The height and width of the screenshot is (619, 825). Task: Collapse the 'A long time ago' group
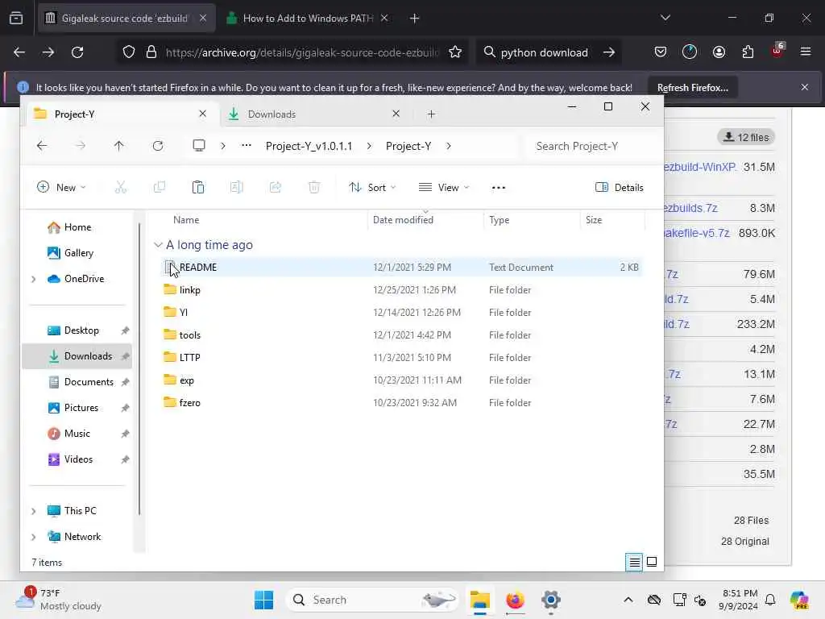point(158,245)
